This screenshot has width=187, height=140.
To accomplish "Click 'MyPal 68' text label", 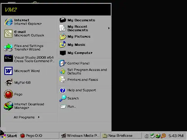I will [x=22, y=83].
